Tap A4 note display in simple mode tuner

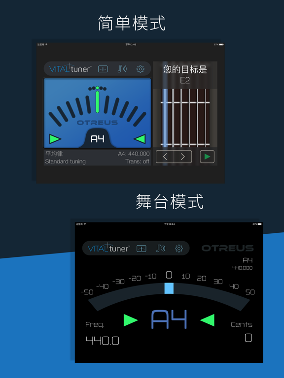click(x=97, y=139)
